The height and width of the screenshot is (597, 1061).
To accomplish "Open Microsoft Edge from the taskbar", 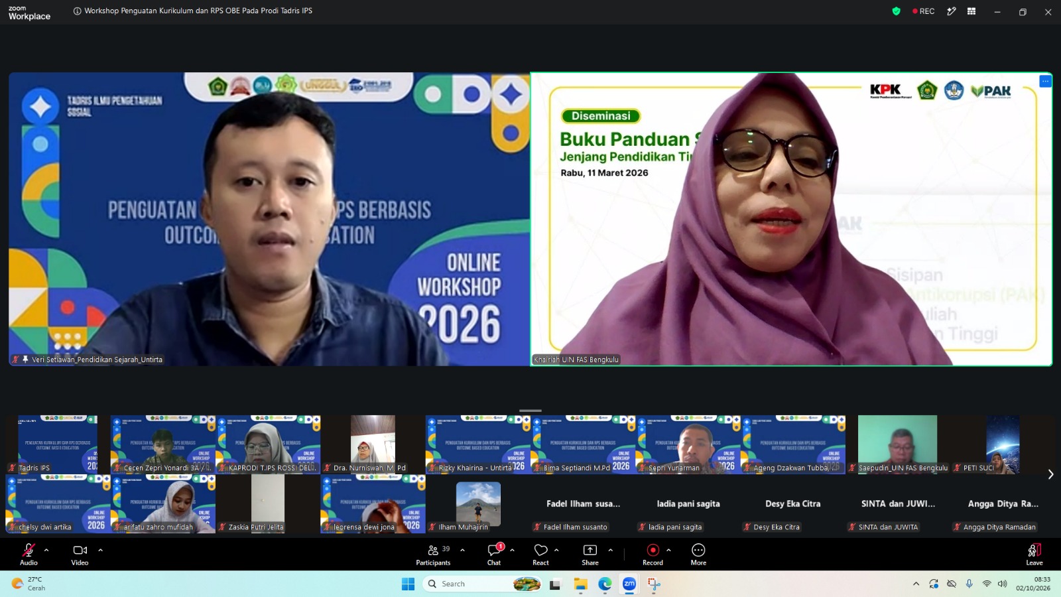I will coord(605,584).
